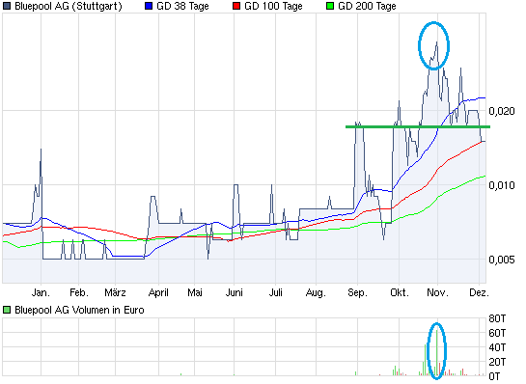Viewport: 526px width, 384px height.
Task: Click the 'Sep.' month axis label
Action: coord(358,292)
